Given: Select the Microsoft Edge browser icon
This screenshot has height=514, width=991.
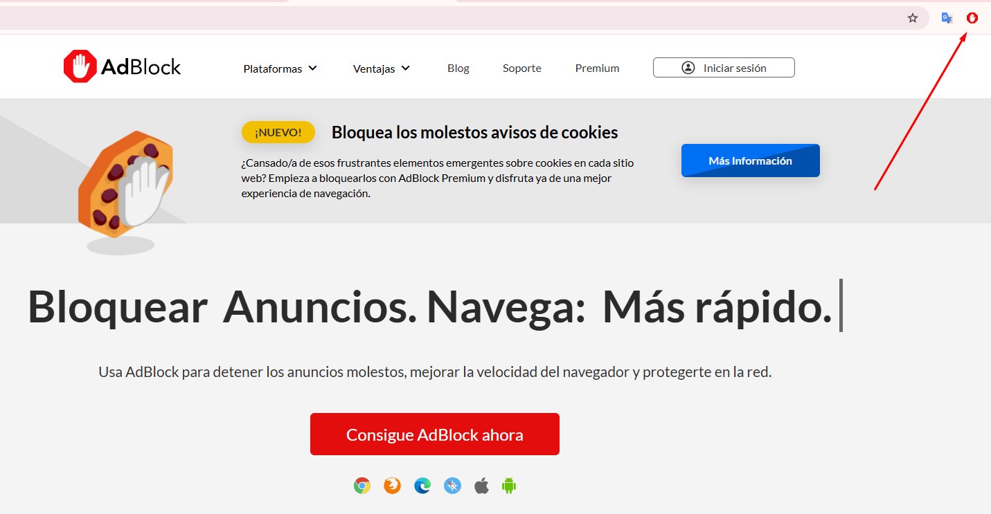Looking at the screenshot, I should coord(422,485).
